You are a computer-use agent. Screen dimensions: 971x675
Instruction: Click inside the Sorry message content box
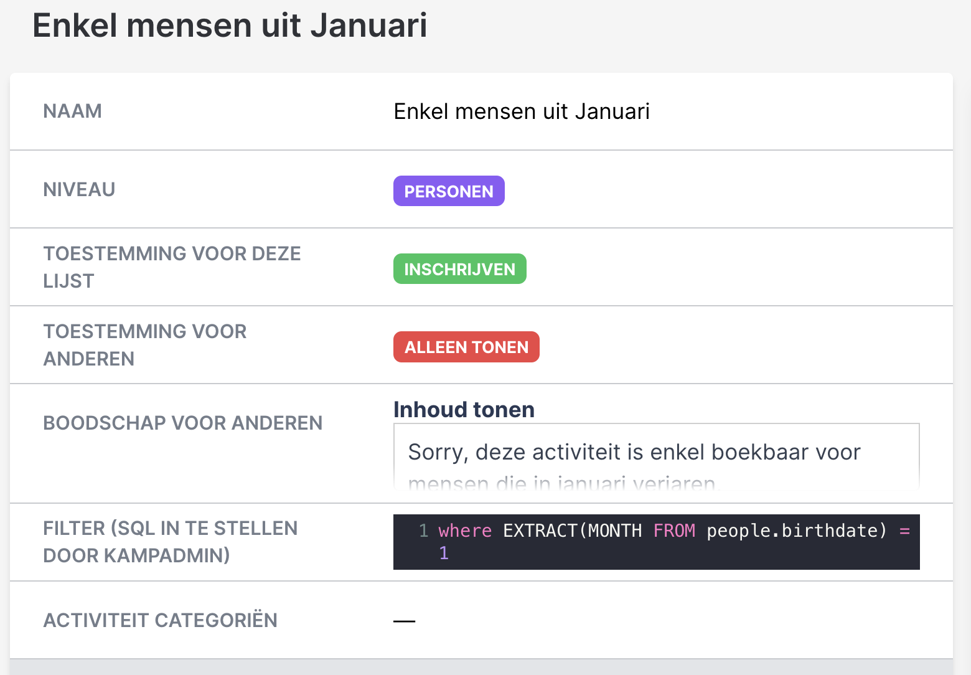click(656, 458)
